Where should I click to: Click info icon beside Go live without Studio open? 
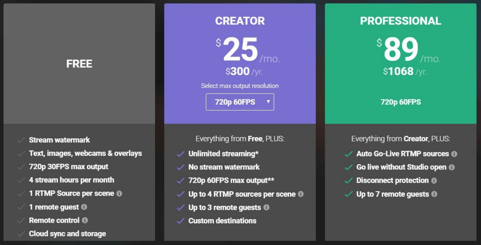click(452, 167)
